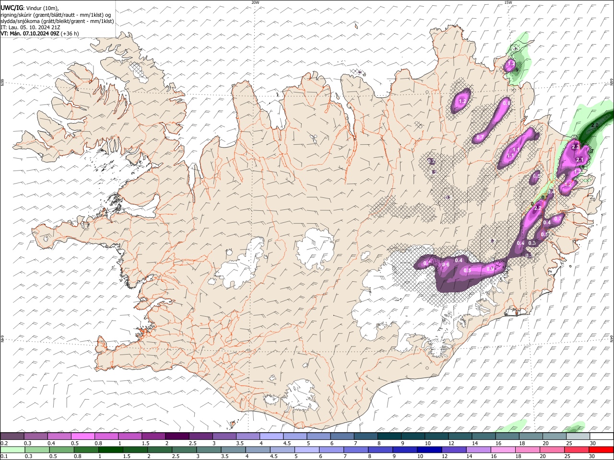The width and height of the screenshot is (614, 460).
Task: Click the 'rigning/skúrir' legend description line
Action: [x=56, y=14]
